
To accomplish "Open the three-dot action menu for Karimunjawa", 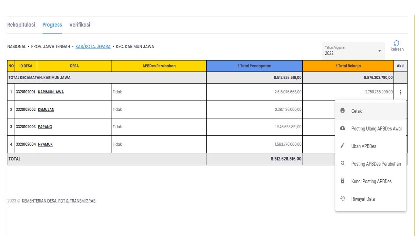I will pos(400,92).
